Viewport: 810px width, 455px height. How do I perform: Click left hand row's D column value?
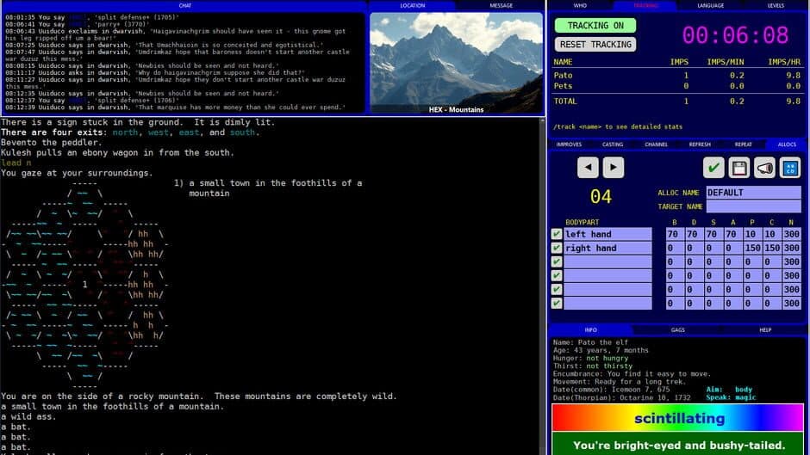(693, 234)
